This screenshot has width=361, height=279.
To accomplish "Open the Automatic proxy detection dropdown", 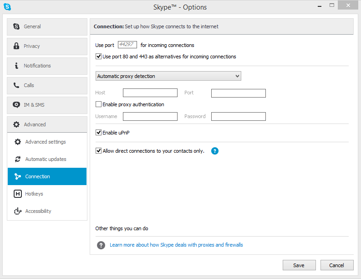I will tap(168, 76).
